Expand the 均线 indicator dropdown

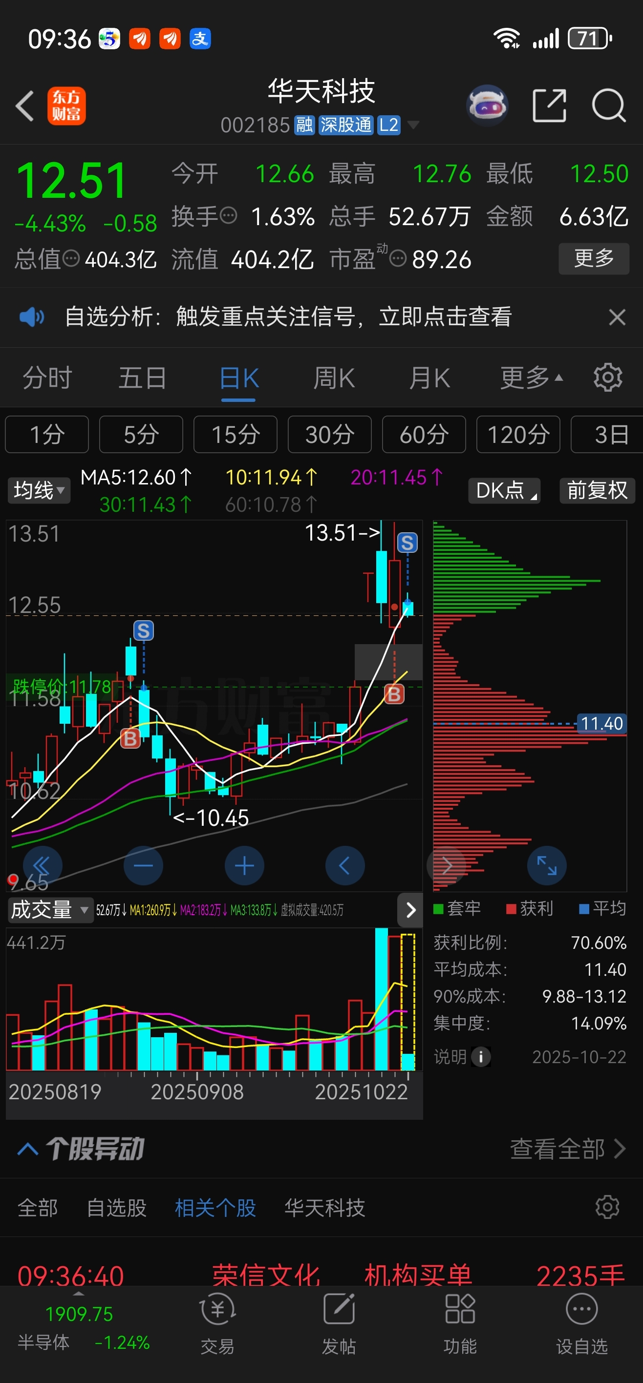tap(39, 490)
